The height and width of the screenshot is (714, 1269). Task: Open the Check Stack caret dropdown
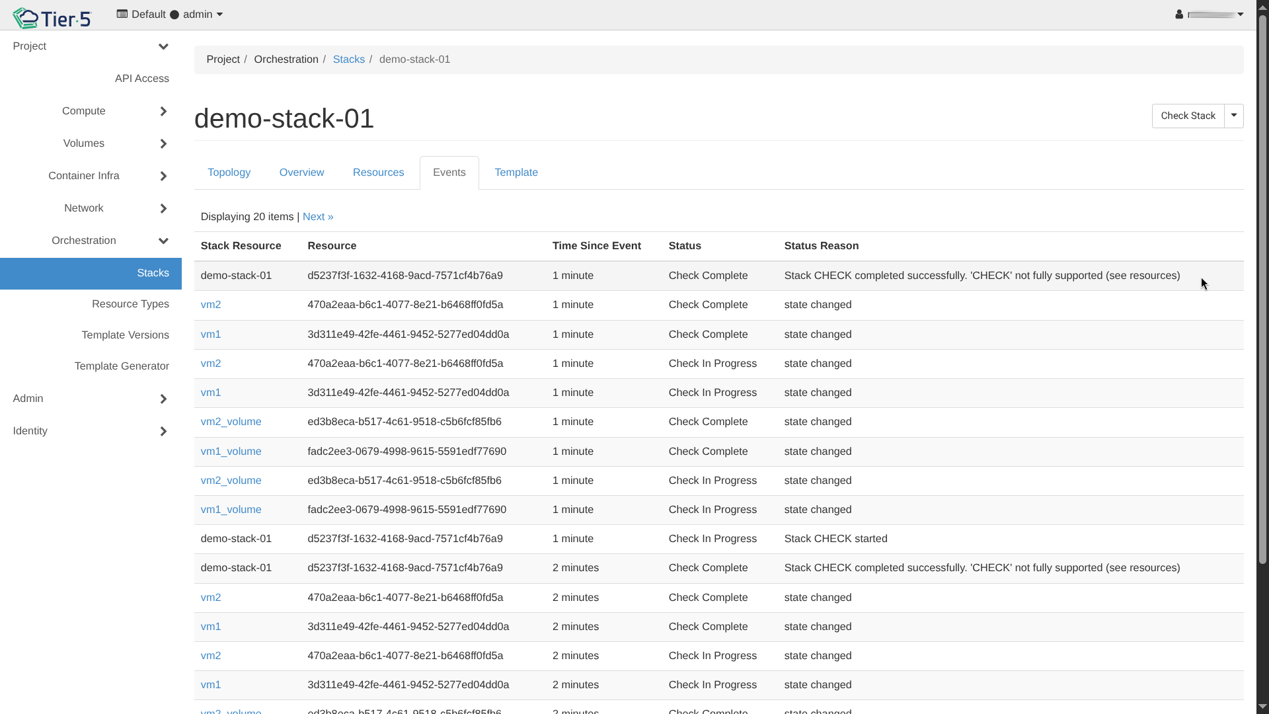(x=1233, y=116)
